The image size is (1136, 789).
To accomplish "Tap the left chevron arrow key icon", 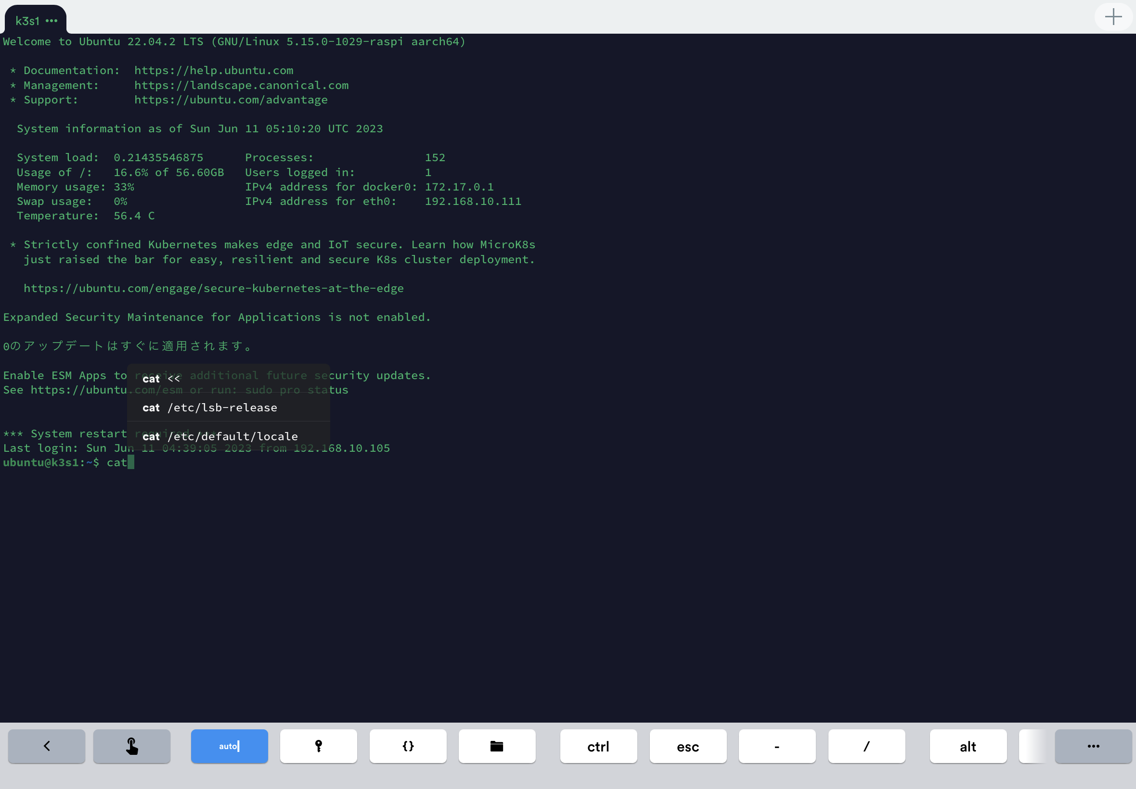I will tap(47, 747).
